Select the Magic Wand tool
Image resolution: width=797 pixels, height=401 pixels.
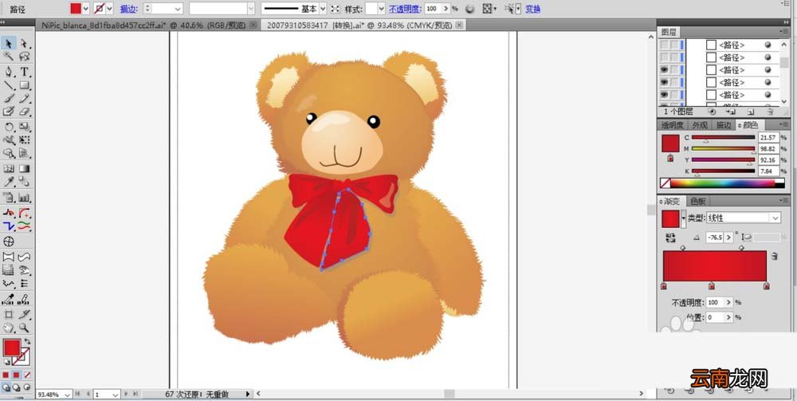click(x=9, y=57)
